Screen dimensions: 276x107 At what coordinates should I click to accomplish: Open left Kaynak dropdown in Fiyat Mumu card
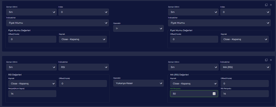click(83, 39)
